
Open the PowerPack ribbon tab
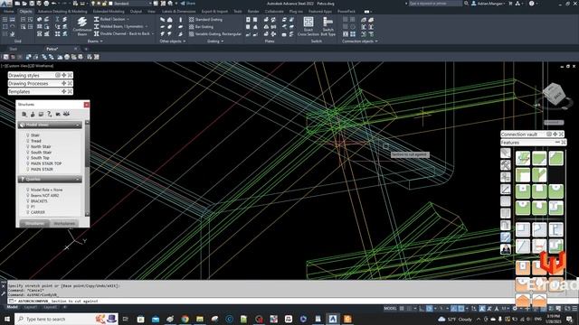coord(346,12)
